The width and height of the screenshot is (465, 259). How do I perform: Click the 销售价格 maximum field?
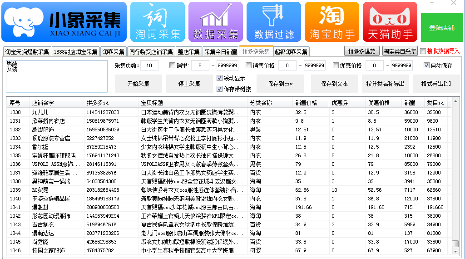pos(315,65)
